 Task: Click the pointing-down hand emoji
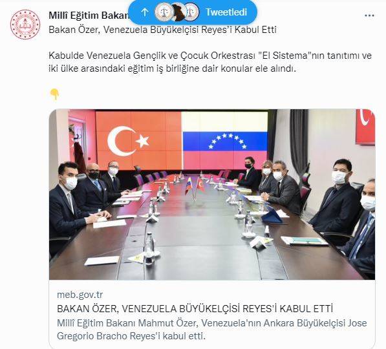[54, 94]
